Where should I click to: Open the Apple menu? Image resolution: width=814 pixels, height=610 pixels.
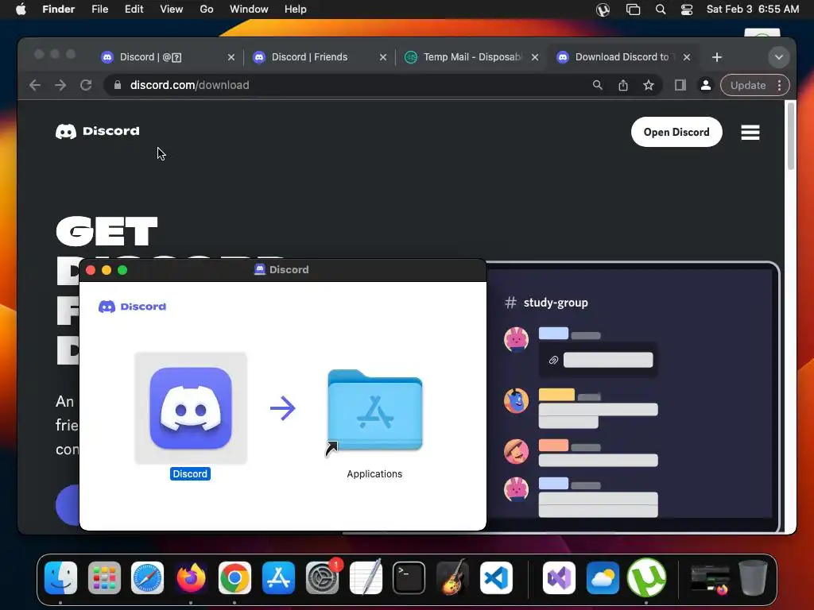21,10
